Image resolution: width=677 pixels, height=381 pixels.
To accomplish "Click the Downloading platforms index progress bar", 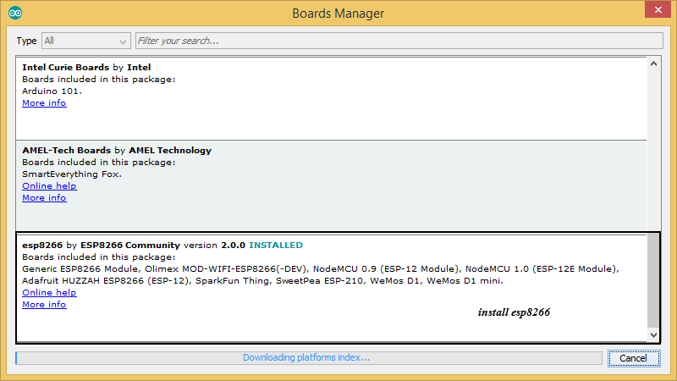I will coord(309,357).
